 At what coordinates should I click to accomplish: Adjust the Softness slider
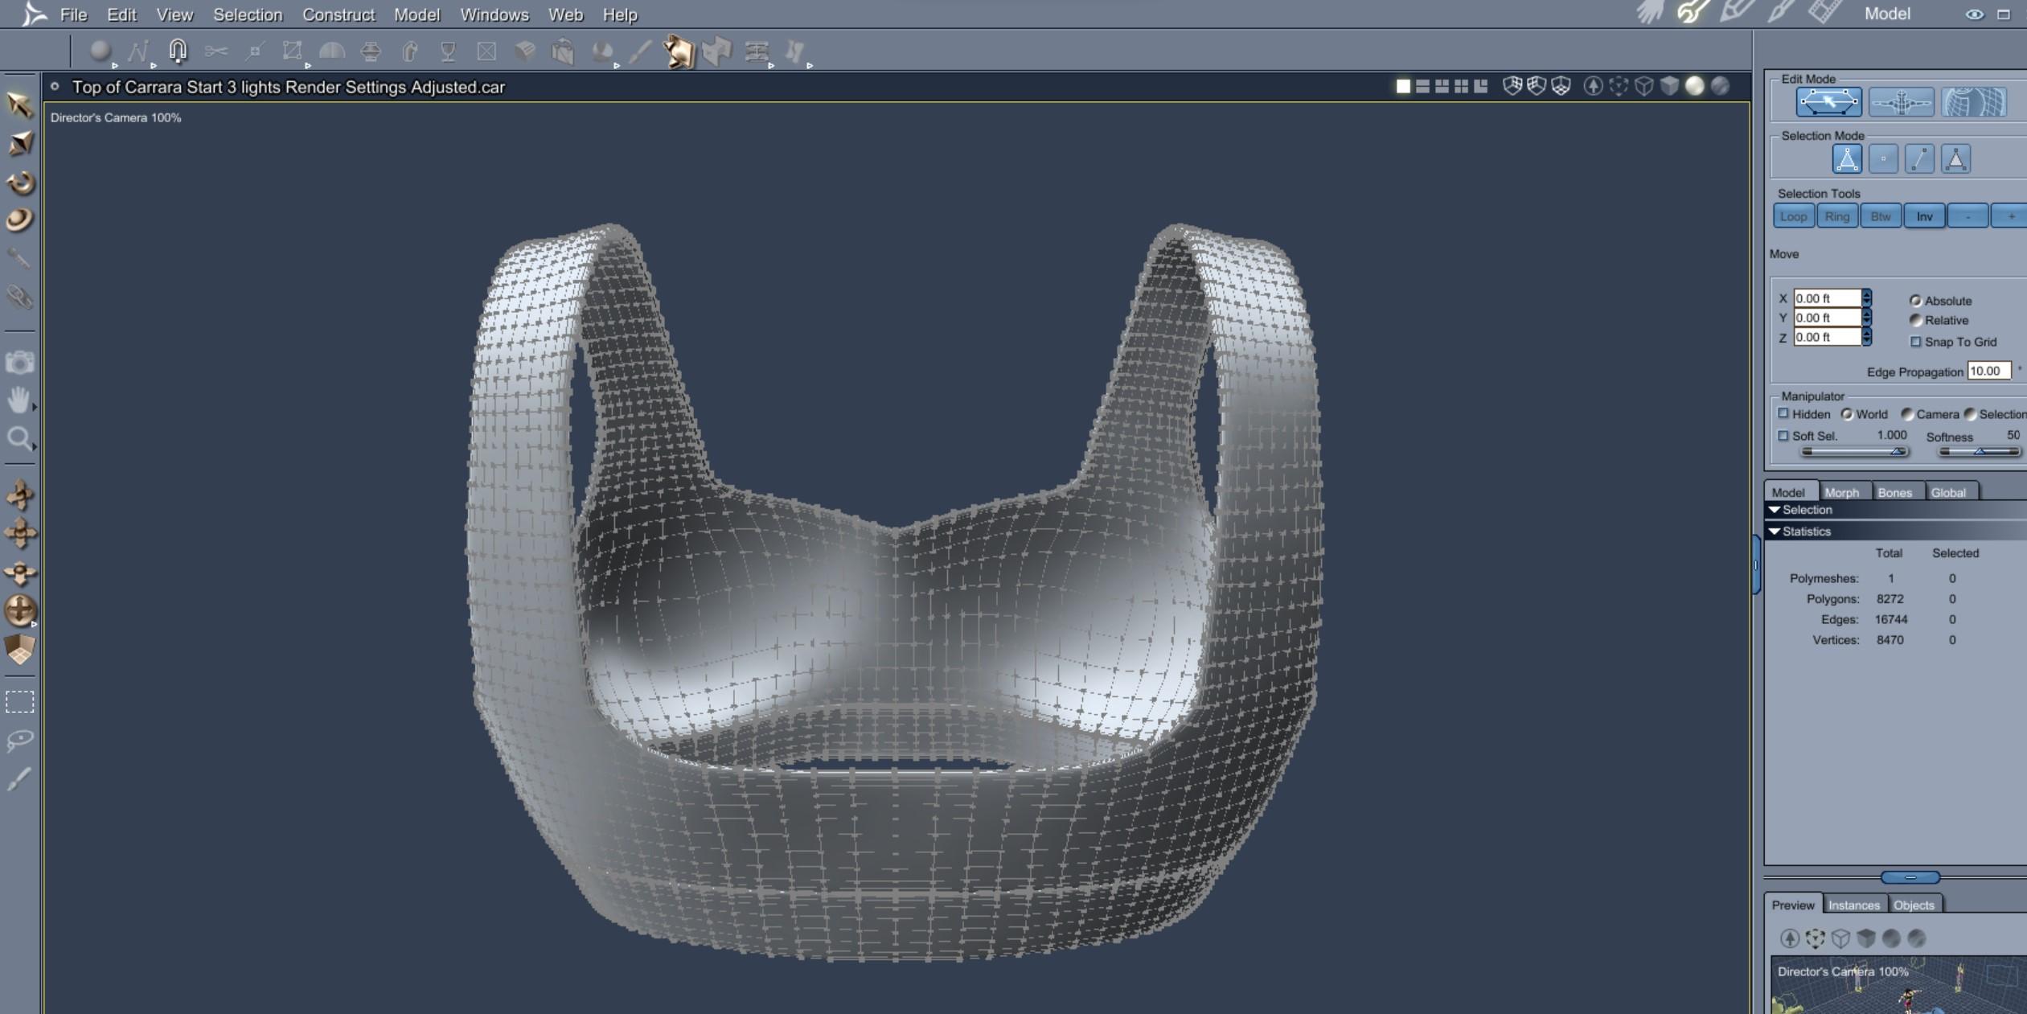[x=1980, y=451]
